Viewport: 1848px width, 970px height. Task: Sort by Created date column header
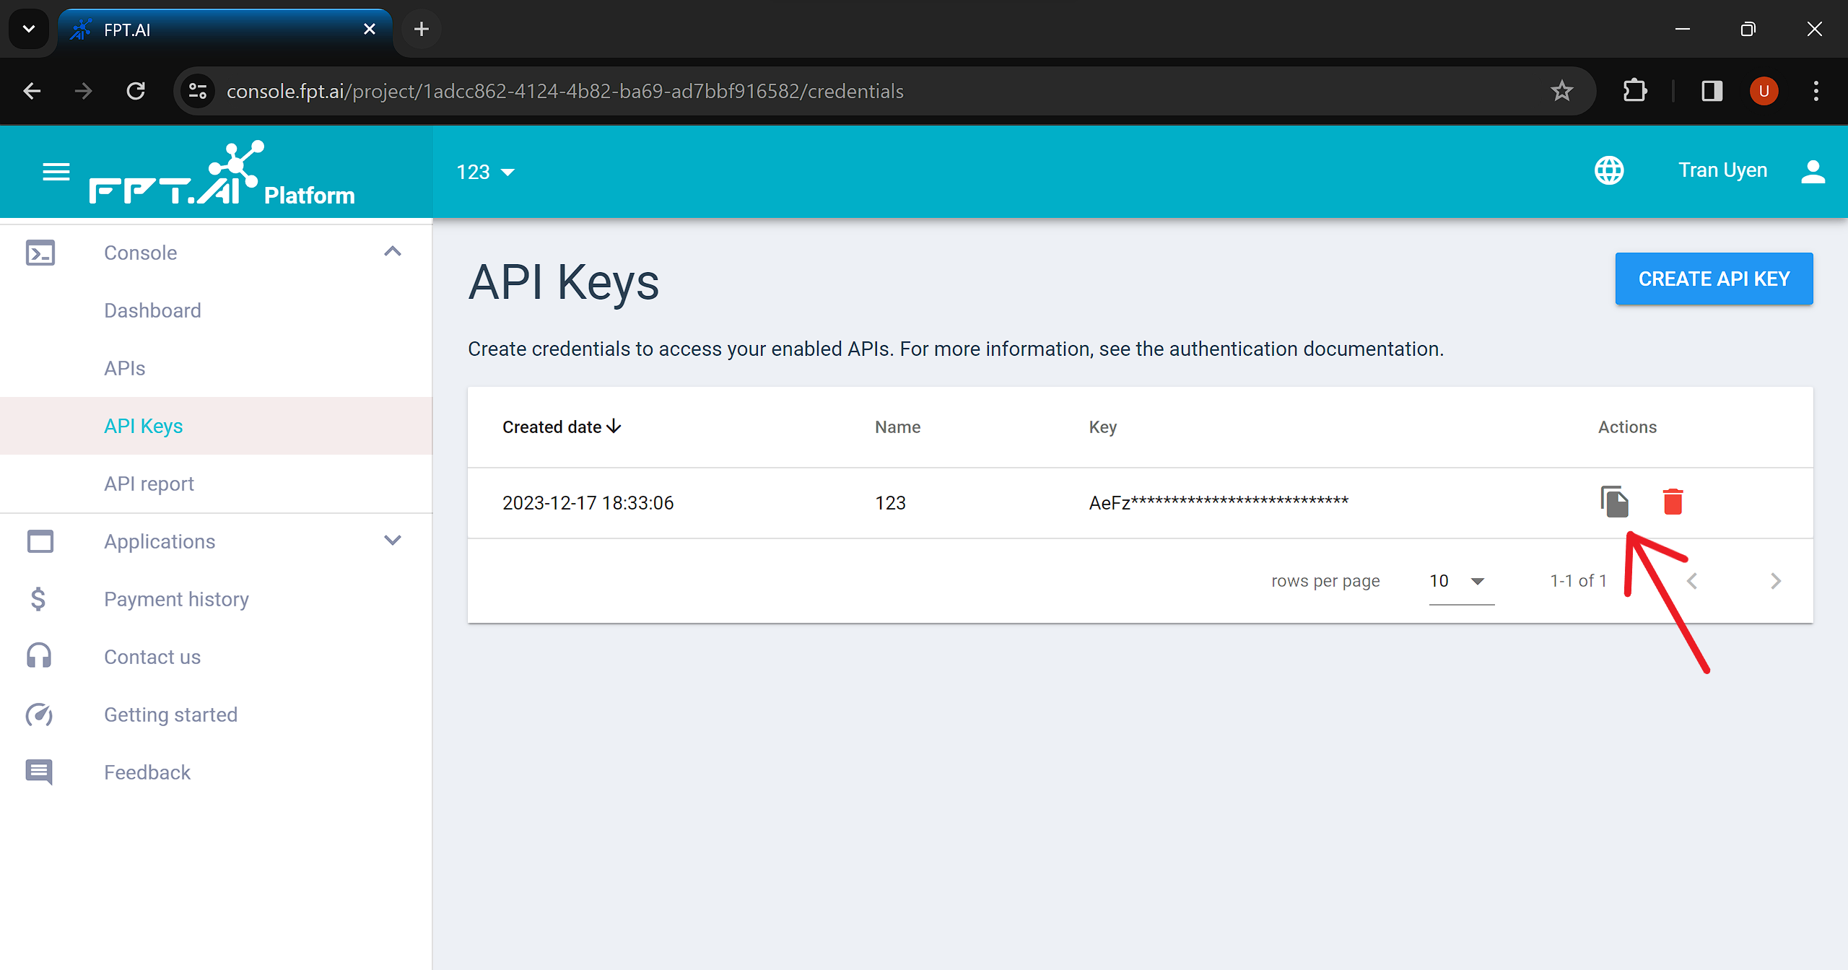pyautogui.click(x=562, y=427)
